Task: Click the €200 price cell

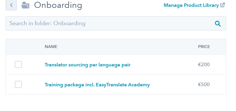Action: [204, 65]
